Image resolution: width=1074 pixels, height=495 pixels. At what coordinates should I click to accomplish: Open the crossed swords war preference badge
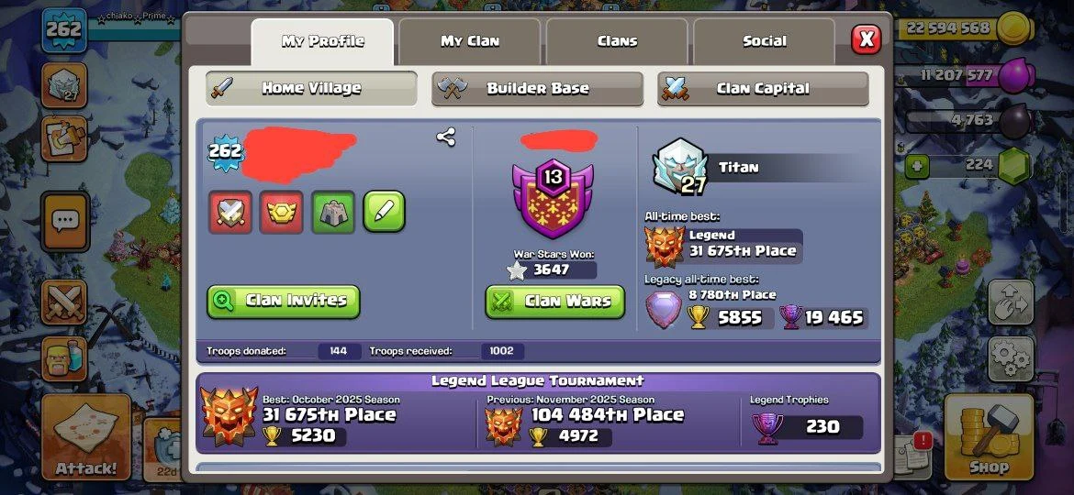point(230,212)
